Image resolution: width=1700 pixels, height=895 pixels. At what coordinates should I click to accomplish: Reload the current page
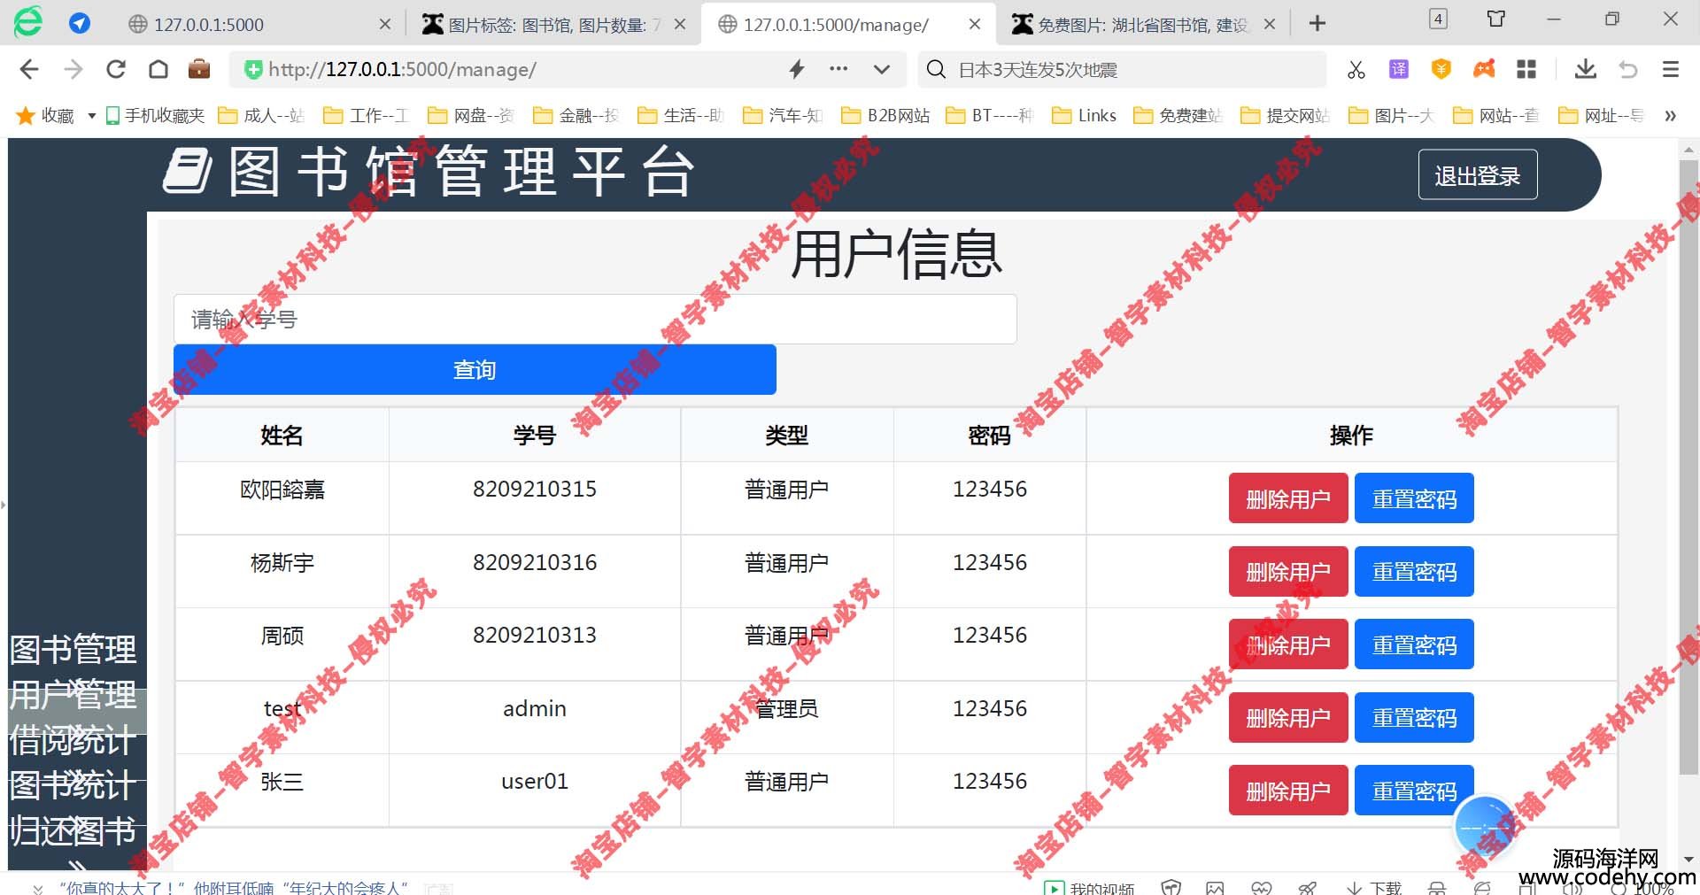115,69
